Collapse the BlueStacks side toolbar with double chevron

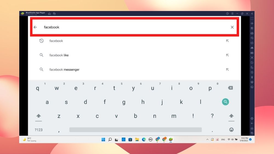(x=252, y=14)
